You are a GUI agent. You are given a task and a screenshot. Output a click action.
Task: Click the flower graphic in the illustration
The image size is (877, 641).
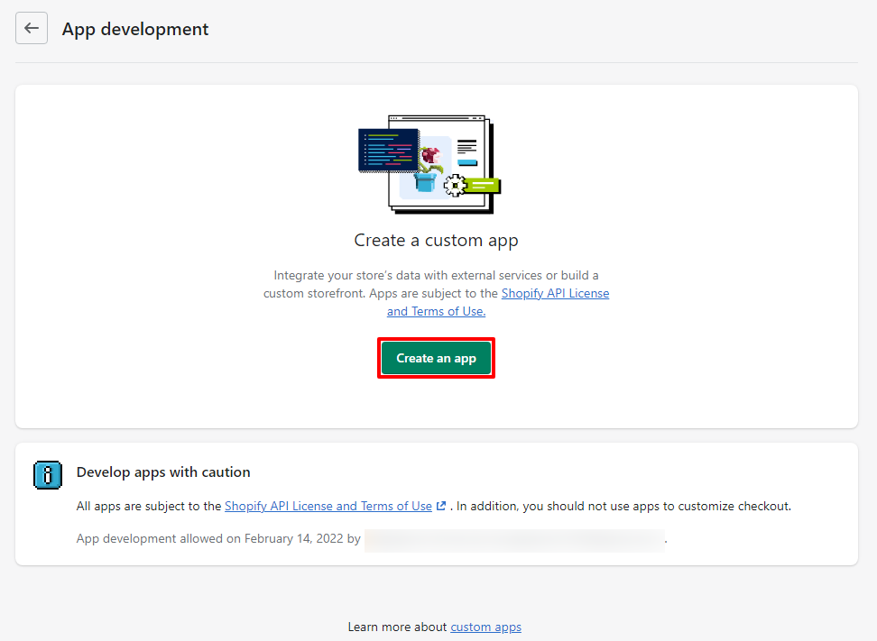coord(434,155)
